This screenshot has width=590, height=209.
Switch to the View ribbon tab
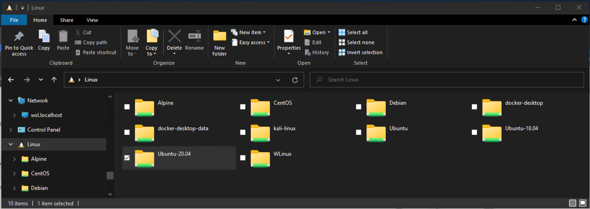click(92, 20)
